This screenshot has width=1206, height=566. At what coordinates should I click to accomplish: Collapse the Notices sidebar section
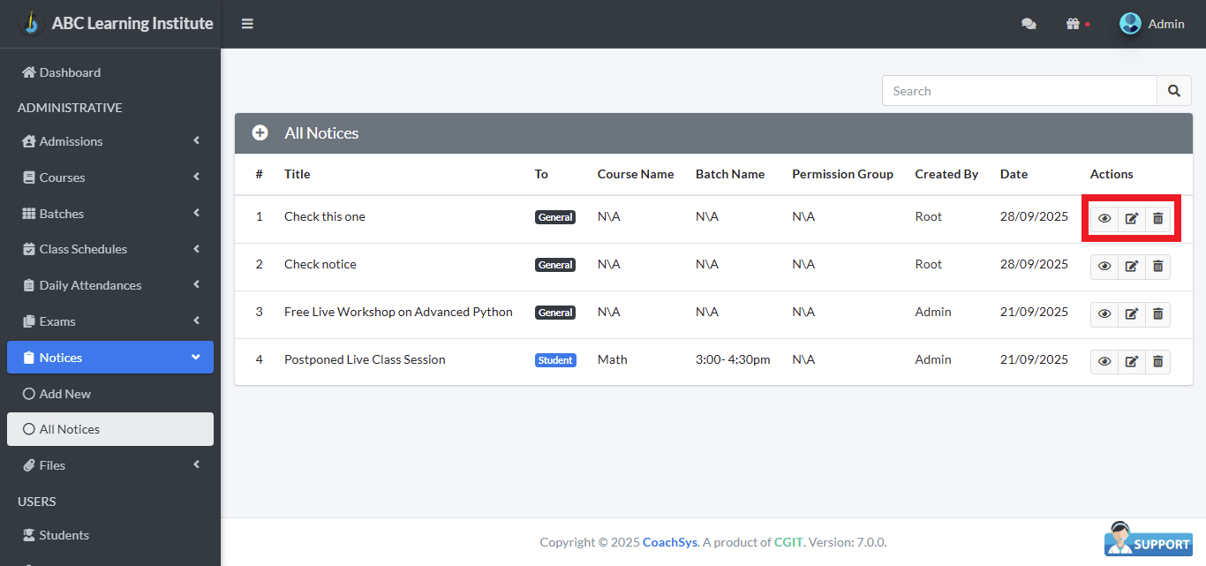[110, 358]
